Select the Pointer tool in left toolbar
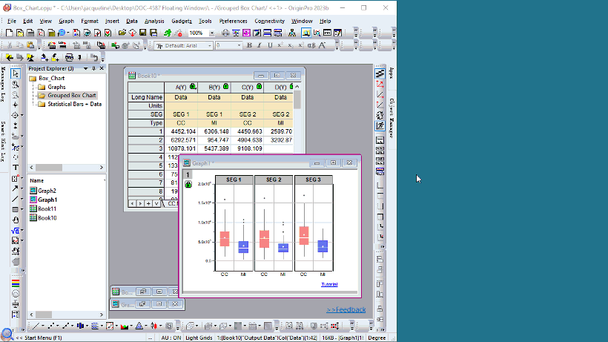Screen dimensions: 608x342 15,74
